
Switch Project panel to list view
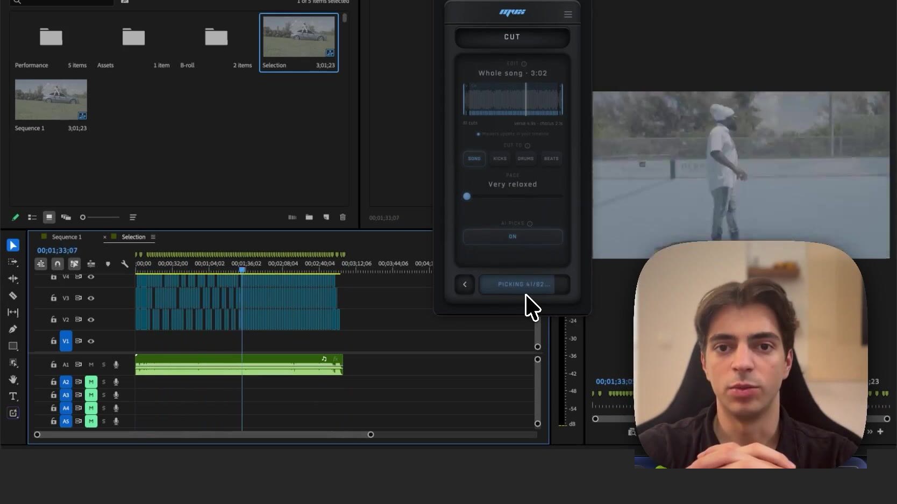pos(32,217)
